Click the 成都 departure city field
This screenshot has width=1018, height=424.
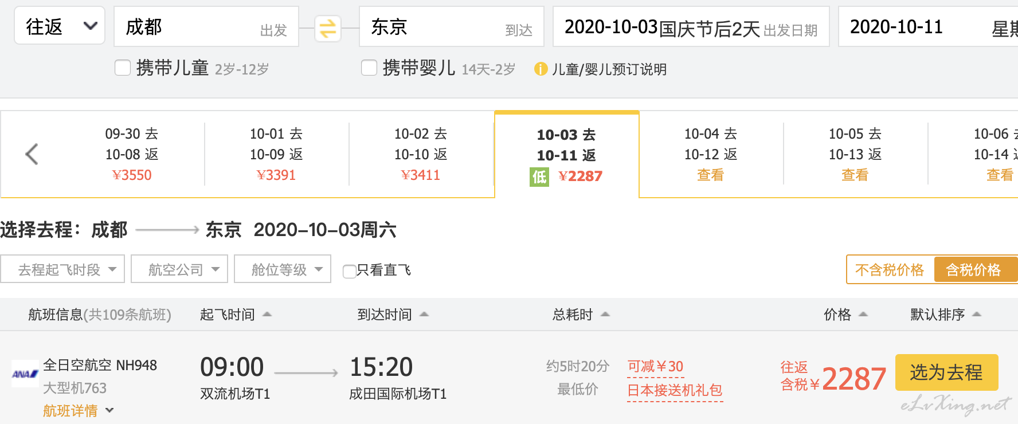pos(206,26)
